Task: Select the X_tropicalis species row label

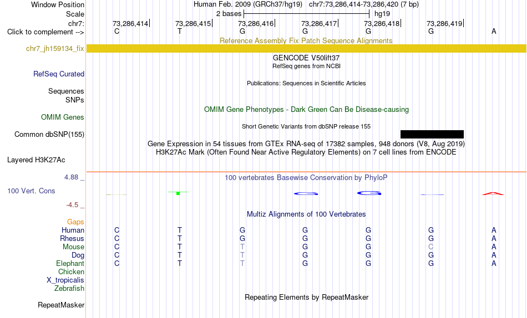Action: coord(65,280)
